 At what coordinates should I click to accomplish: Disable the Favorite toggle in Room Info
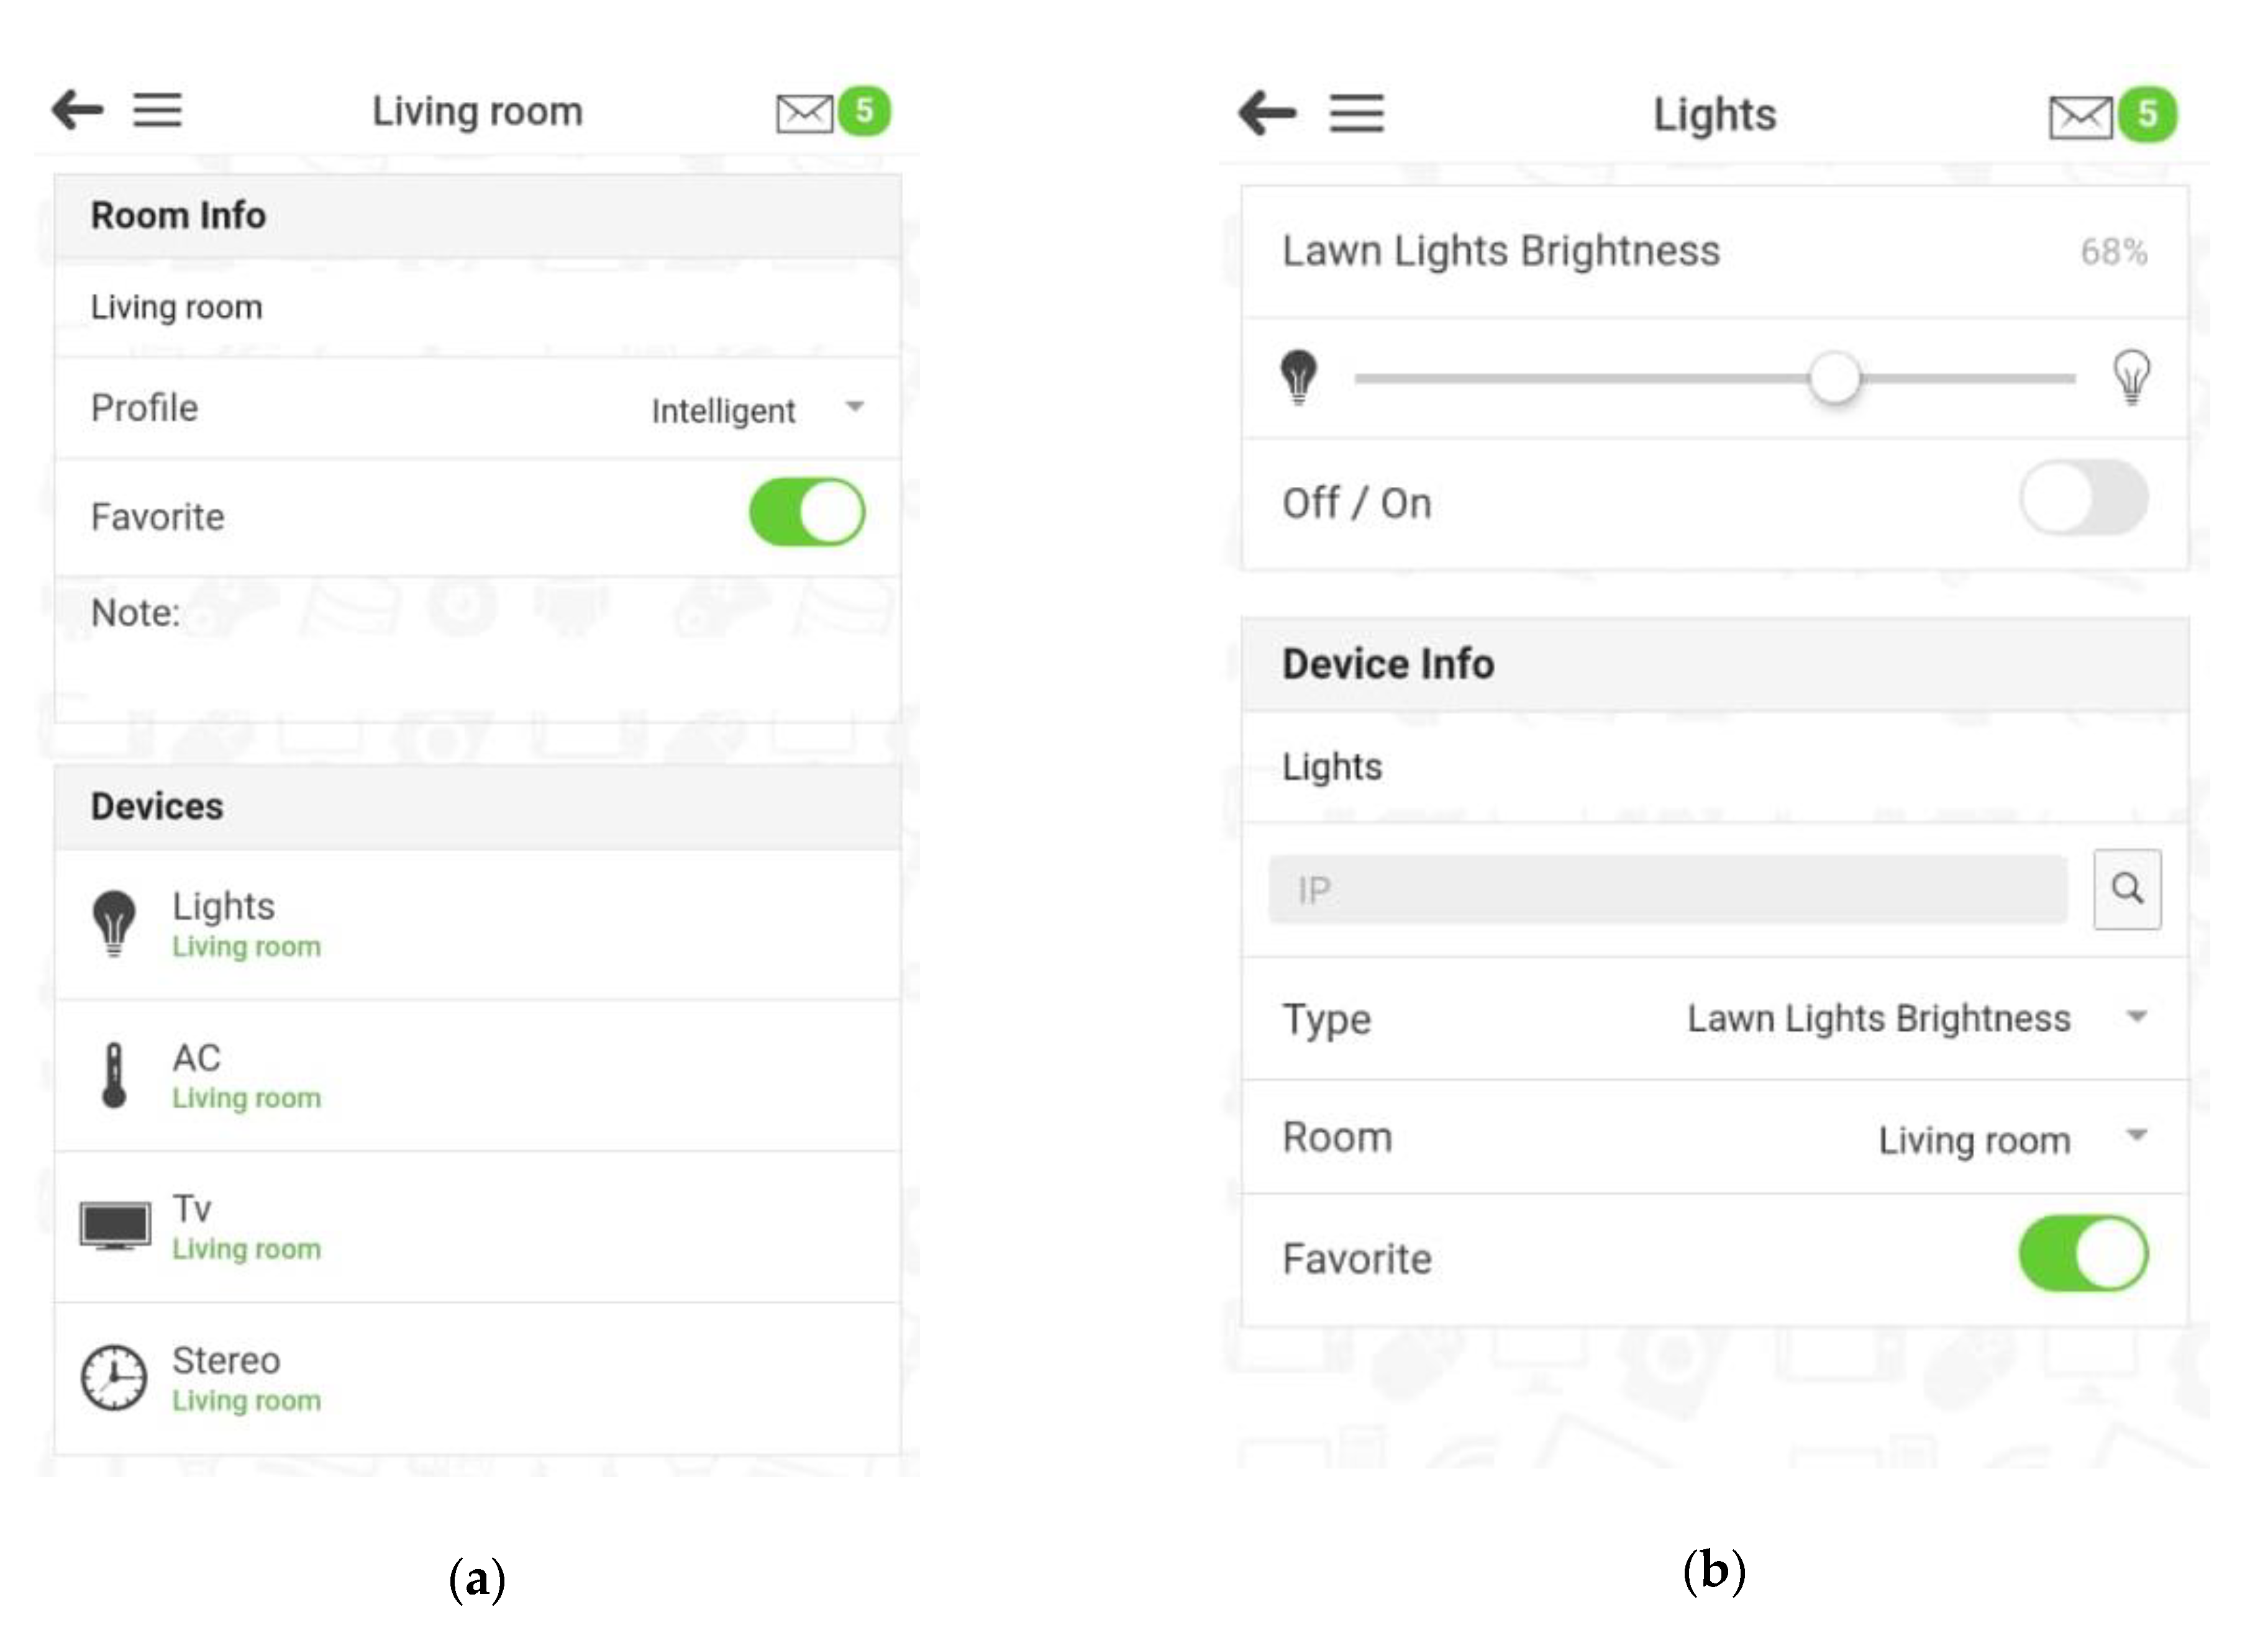tap(806, 513)
